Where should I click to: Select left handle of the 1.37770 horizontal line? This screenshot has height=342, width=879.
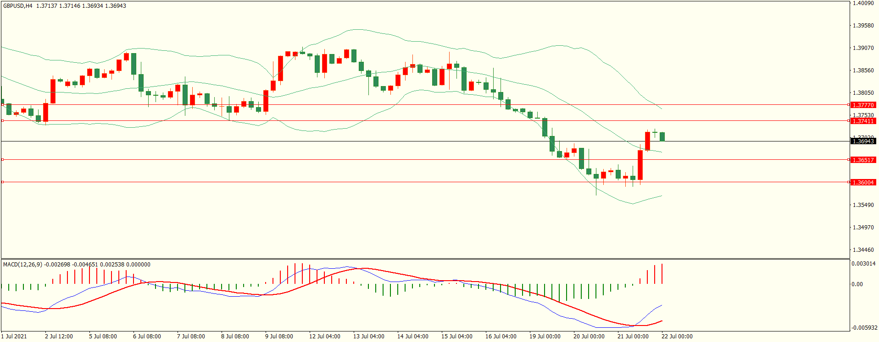point(2,105)
